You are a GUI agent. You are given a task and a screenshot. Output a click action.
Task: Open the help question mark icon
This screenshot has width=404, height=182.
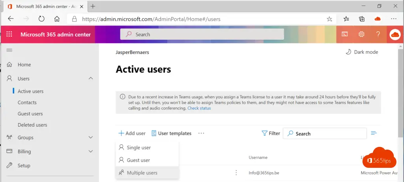coord(378,34)
